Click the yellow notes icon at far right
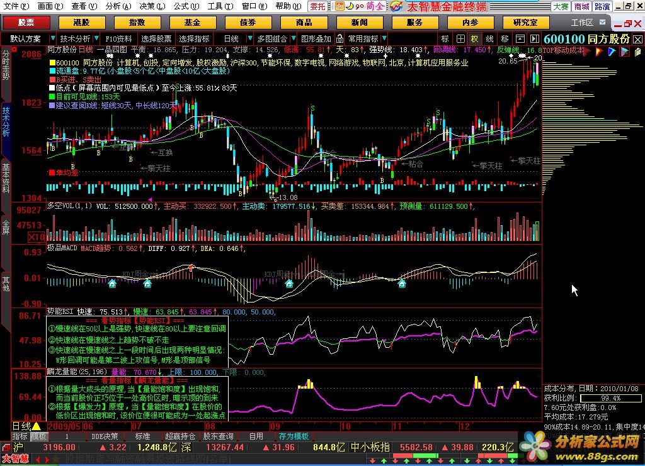The width and height of the screenshot is (645, 466). coord(638,52)
